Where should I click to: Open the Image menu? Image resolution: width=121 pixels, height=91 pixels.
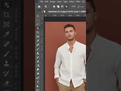click(53, 2)
